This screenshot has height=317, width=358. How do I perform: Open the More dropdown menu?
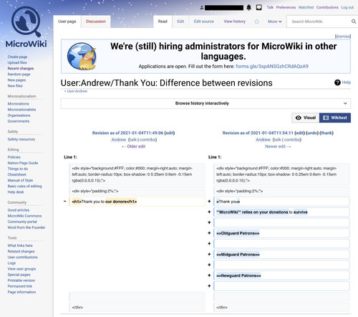click(274, 22)
